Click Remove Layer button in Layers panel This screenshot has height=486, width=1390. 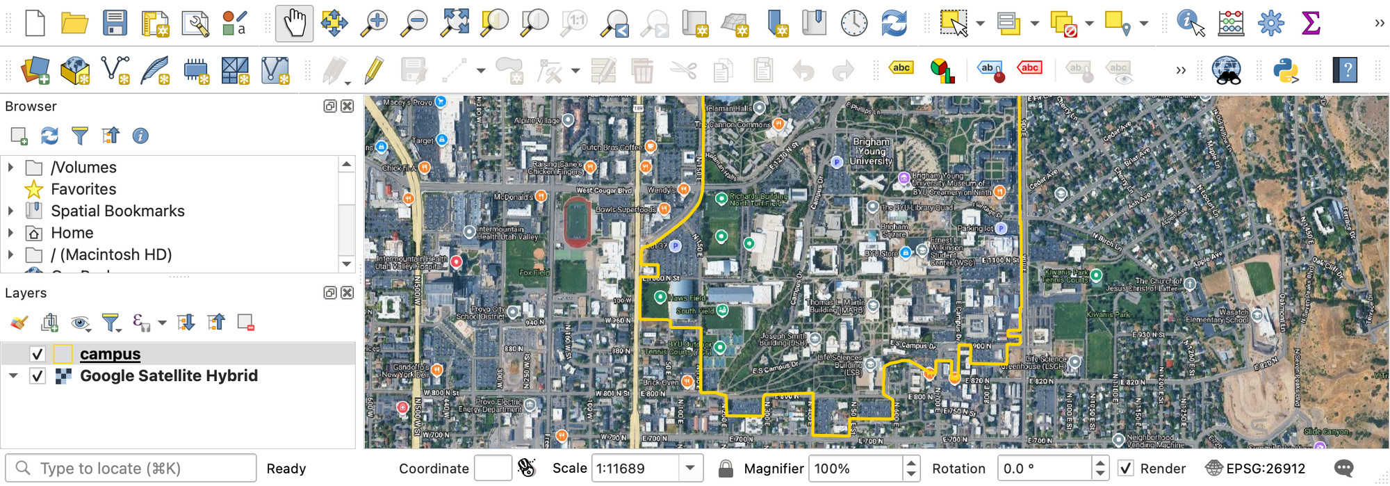pos(245,323)
